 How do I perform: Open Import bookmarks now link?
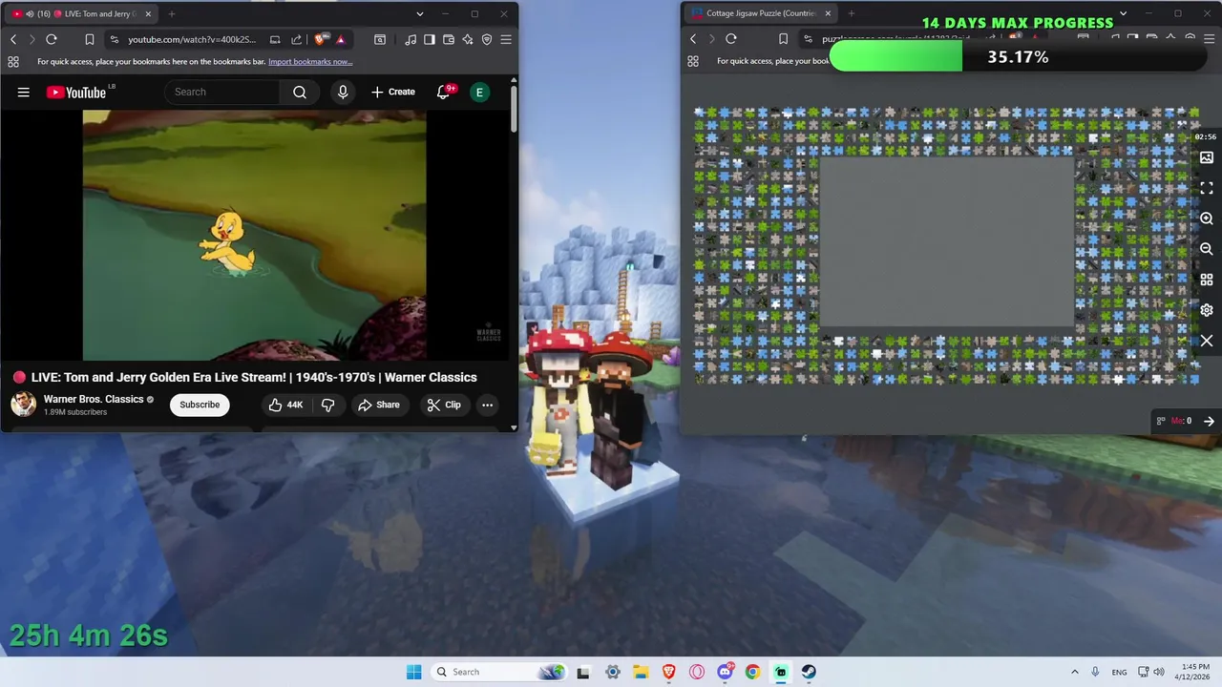310,61
